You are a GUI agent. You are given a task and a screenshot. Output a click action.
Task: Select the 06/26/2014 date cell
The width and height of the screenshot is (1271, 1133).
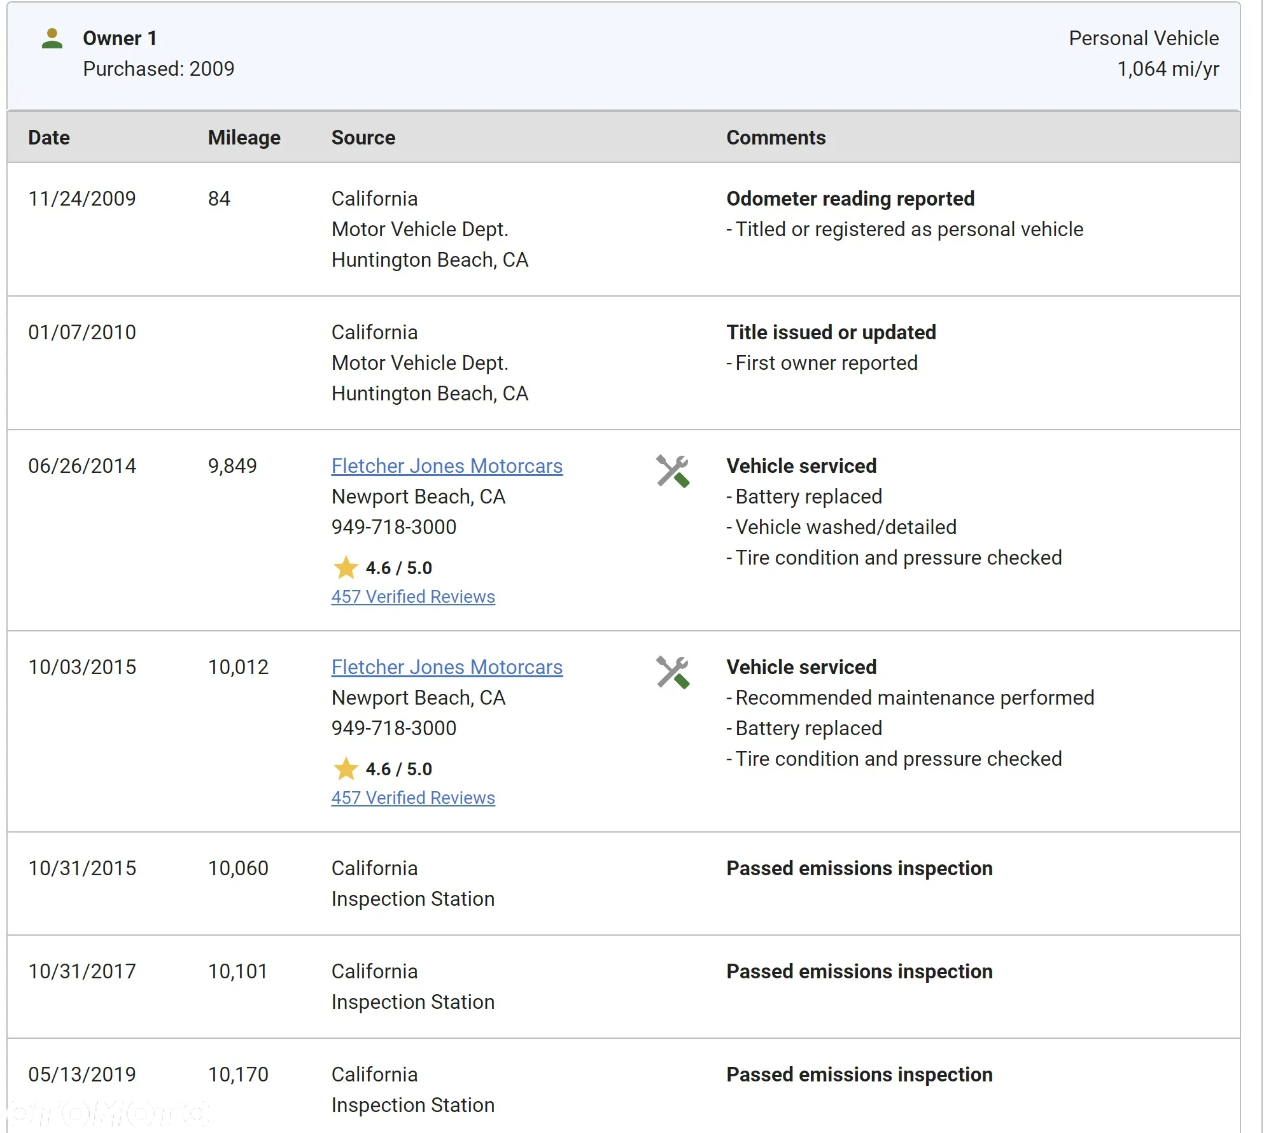pos(82,466)
